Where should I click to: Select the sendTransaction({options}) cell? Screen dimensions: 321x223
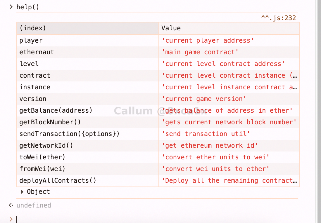tap(88, 134)
